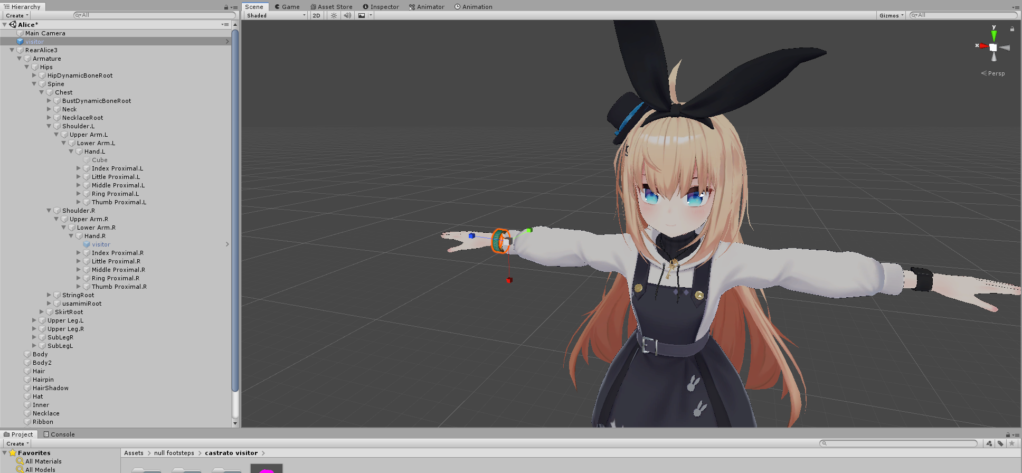Expand SkirtRoot foldout arrow
The width and height of the screenshot is (1022, 473).
click(42, 312)
